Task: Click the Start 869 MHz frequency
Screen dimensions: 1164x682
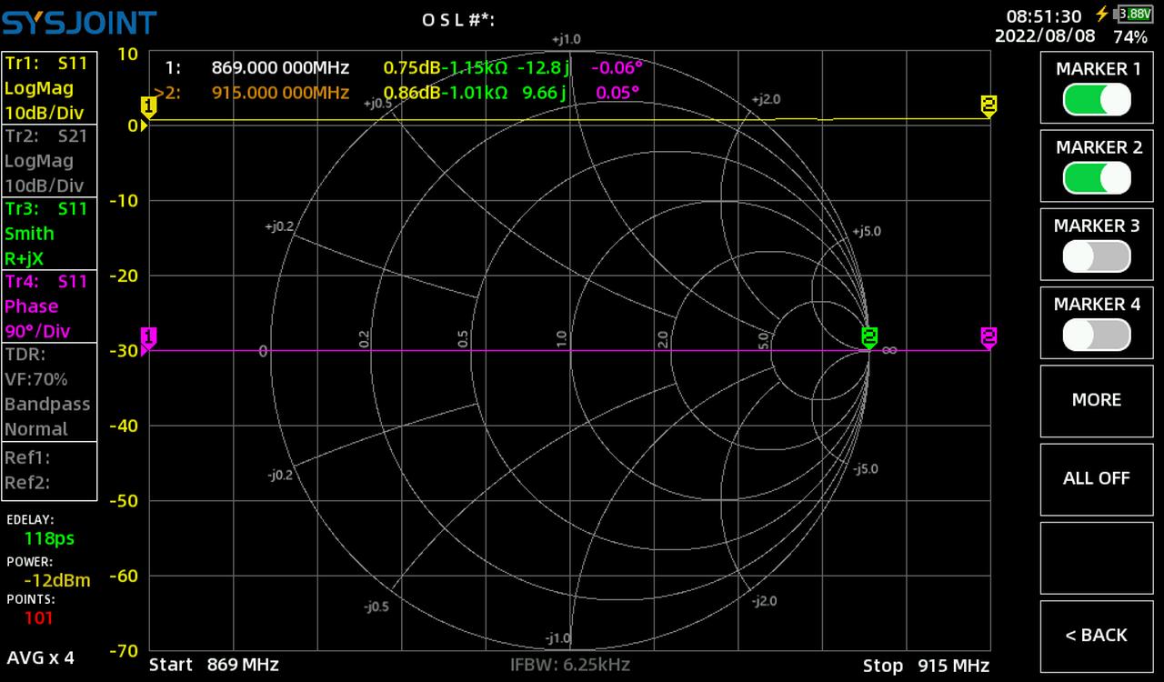Action: tap(214, 665)
